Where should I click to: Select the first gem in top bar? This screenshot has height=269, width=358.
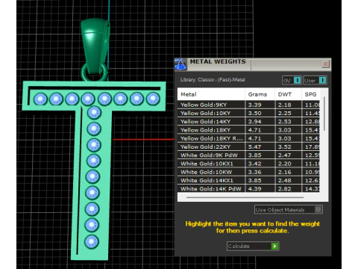pyautogui.click(x=40, y=99)
